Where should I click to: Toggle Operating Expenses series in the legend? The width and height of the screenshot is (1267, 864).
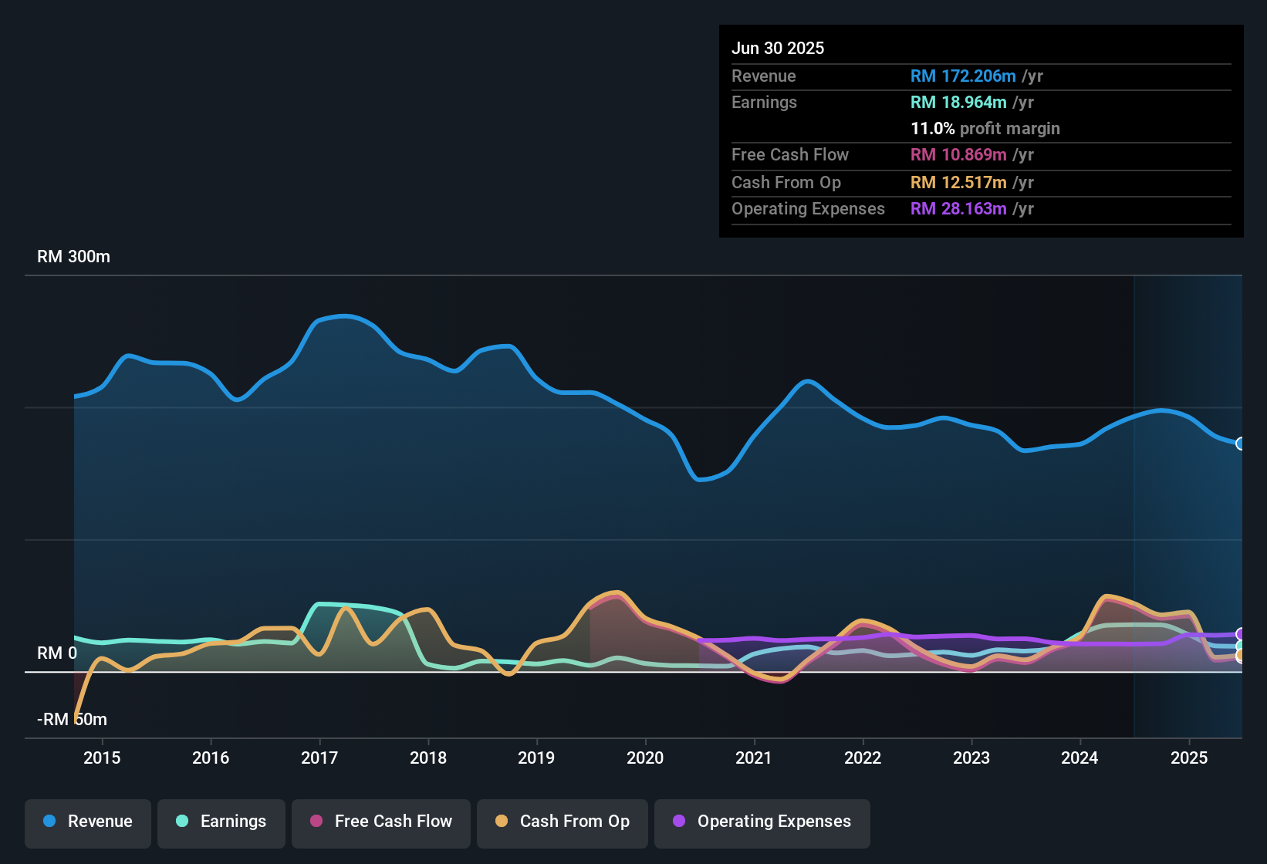(762, 822)
